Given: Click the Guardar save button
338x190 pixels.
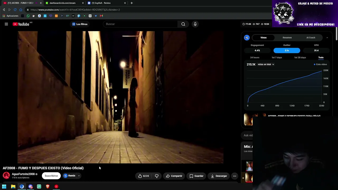Looking at the screenshot, I should click(196, 176).
